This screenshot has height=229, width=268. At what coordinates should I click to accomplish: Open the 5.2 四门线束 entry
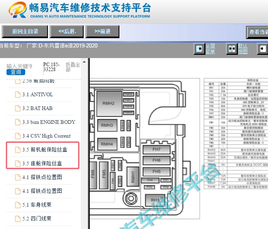tap(37, 218)
